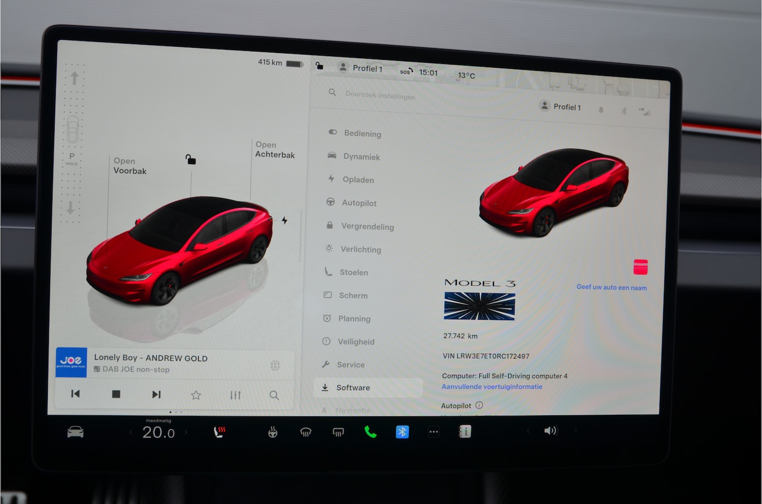
Task: Toggle the rear window defrost
Action: point(338,432)
